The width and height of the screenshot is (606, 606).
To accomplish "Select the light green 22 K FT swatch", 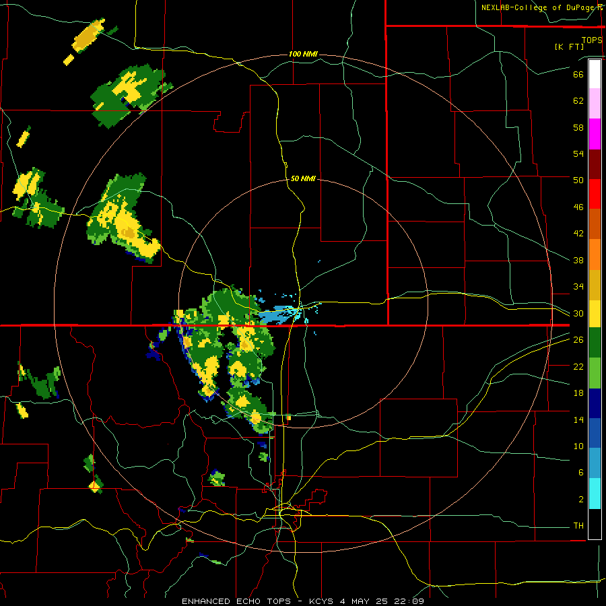I will click(595, 373).
